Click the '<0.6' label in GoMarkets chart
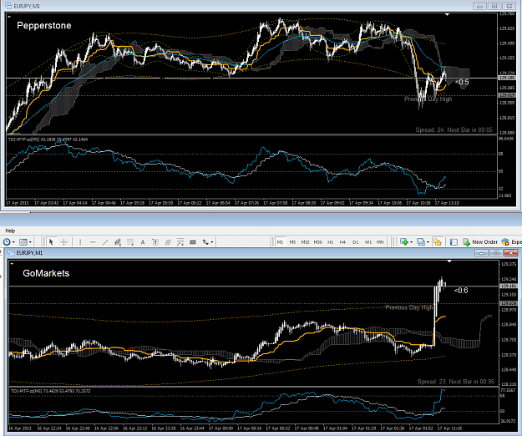Viewport: 522px width, 436px height. [461, 291]
